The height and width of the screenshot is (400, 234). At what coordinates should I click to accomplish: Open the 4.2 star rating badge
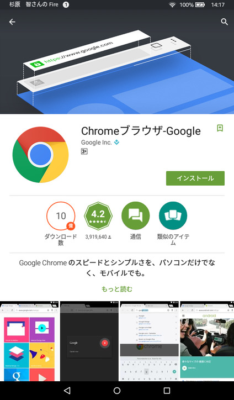(98, 216)
